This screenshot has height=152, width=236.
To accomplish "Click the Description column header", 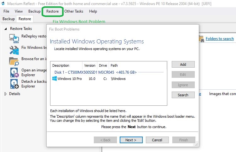I will (x=66, y=65).
